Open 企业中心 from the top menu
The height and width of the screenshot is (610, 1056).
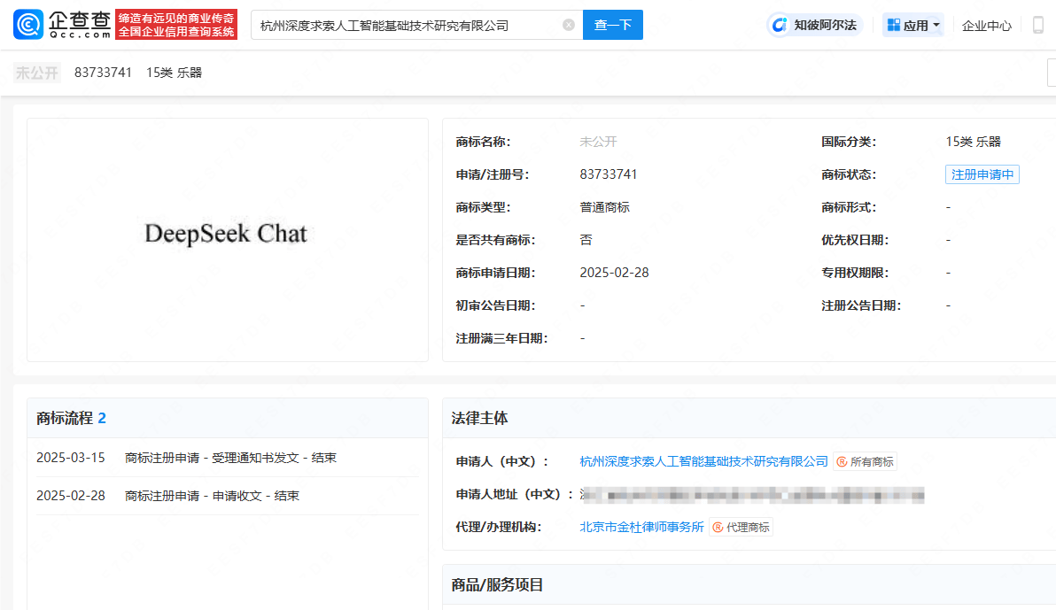987,26
